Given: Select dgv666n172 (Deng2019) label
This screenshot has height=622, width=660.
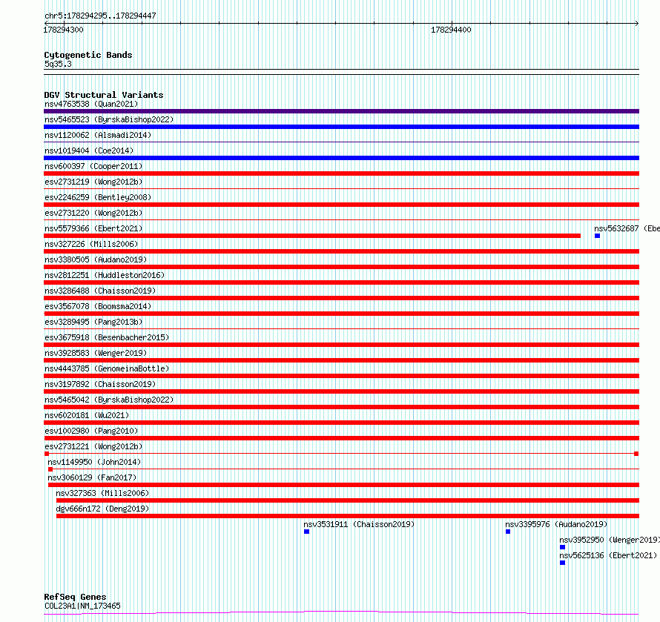Looking at the screenshot, I should tap(102, 509).
